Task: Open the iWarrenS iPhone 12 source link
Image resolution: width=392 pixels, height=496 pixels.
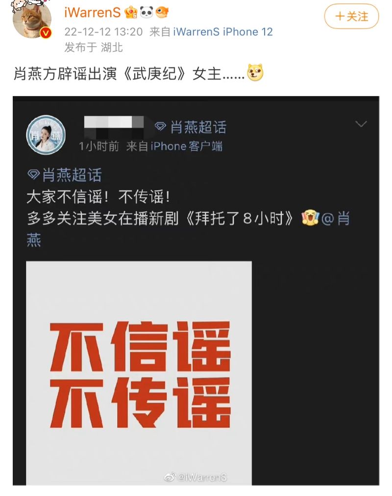Action: point(222,31)
